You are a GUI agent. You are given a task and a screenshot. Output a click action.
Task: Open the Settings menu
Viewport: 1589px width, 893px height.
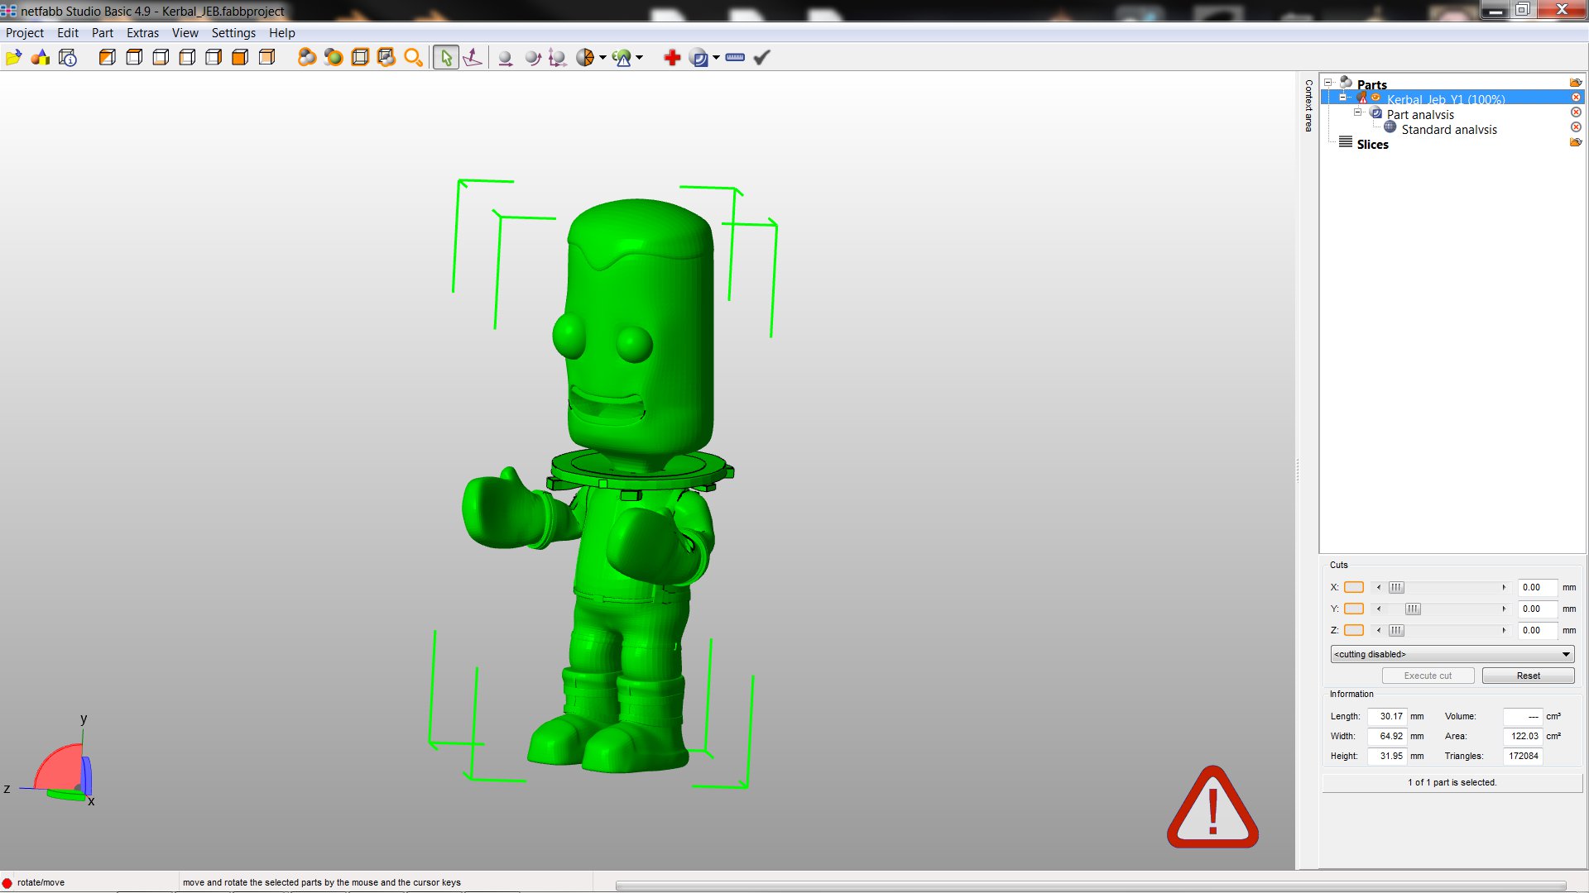[x=233, y=33]
